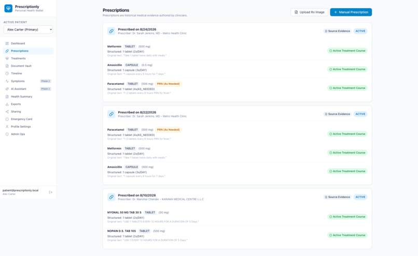Open the Timeline menu item

(28, 73)
